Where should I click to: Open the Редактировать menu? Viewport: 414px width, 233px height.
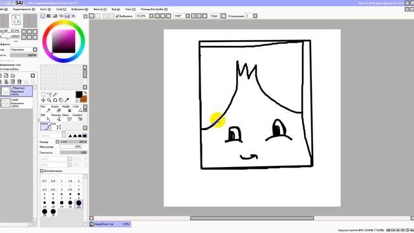coord(24,9)
